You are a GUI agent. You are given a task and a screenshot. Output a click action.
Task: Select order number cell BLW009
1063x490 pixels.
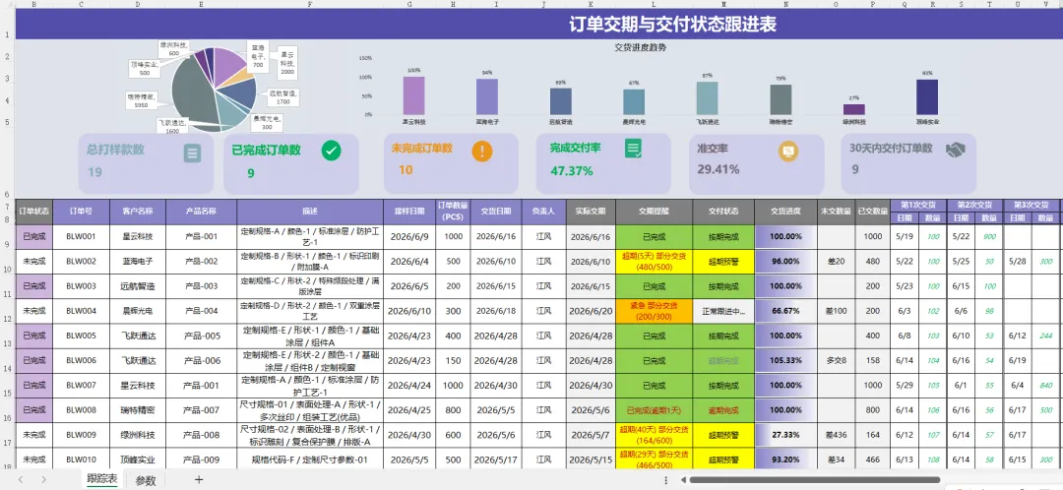pyautogui.click(x=82, y=435)
